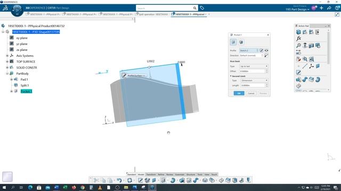Edit the profile sketch pencil icon in dialog

click(x=262, y=50)
